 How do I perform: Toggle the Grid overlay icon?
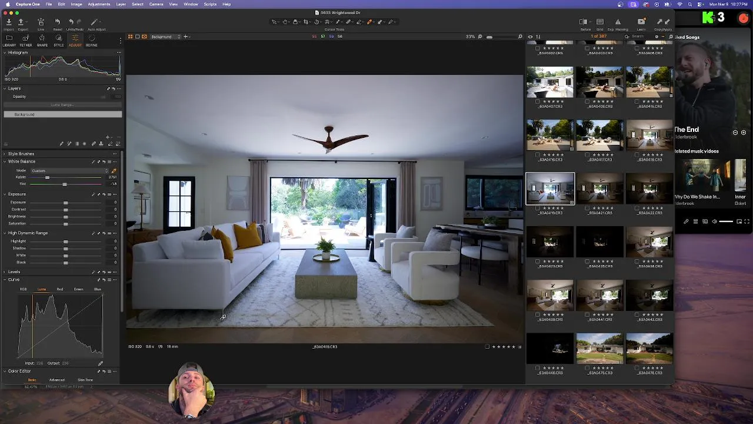point(600,22)
